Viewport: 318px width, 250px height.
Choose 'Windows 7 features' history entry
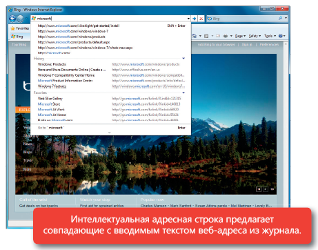(x=112, y=86)
